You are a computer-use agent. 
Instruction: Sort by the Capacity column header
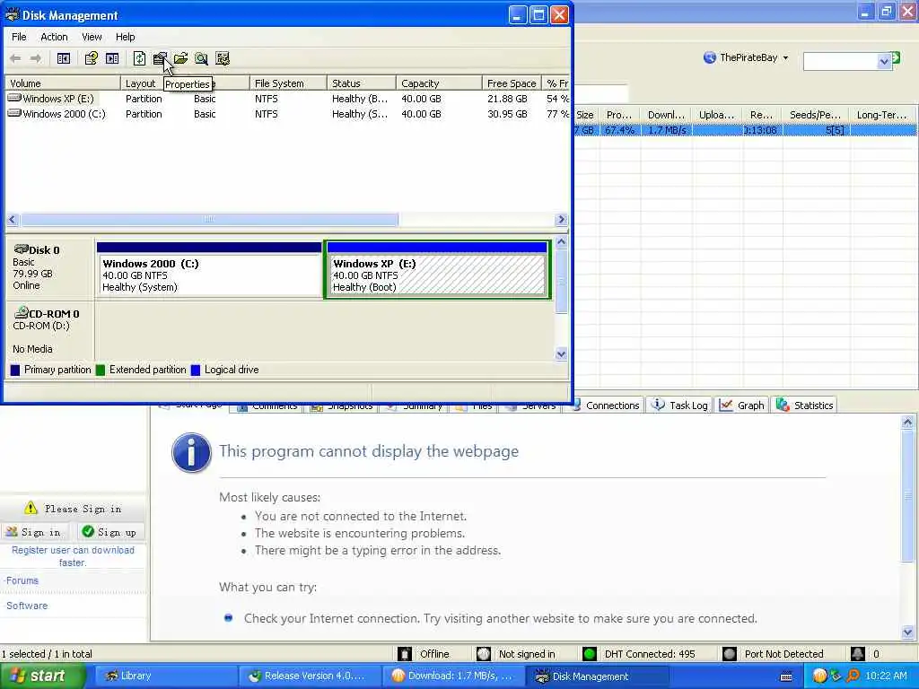coord(439,83)
